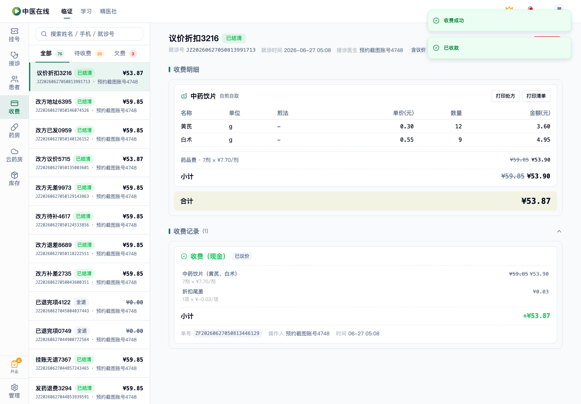Switch to the 学习 top tab
Viewport: 581px width, 404px height.
(86, 11)
